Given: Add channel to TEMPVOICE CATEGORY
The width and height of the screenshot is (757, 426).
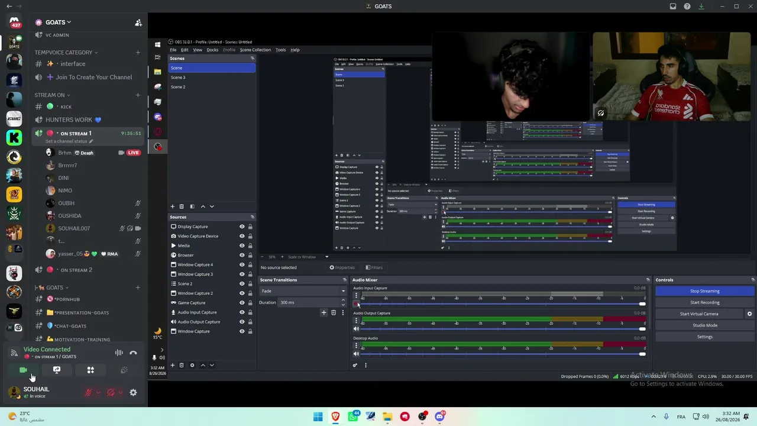Looking at the screenshot, I should [138, 52].
